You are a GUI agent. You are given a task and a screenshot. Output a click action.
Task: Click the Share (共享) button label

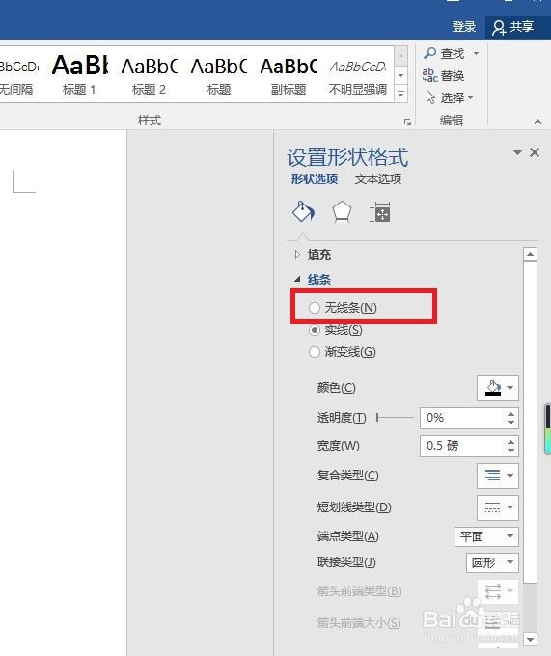tap(521, 27)
